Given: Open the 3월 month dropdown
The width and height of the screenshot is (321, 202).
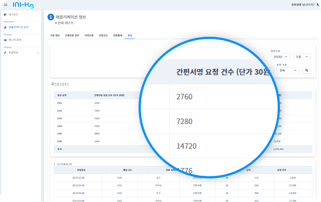Looking at the screenshot, I should tap(302, 57).
